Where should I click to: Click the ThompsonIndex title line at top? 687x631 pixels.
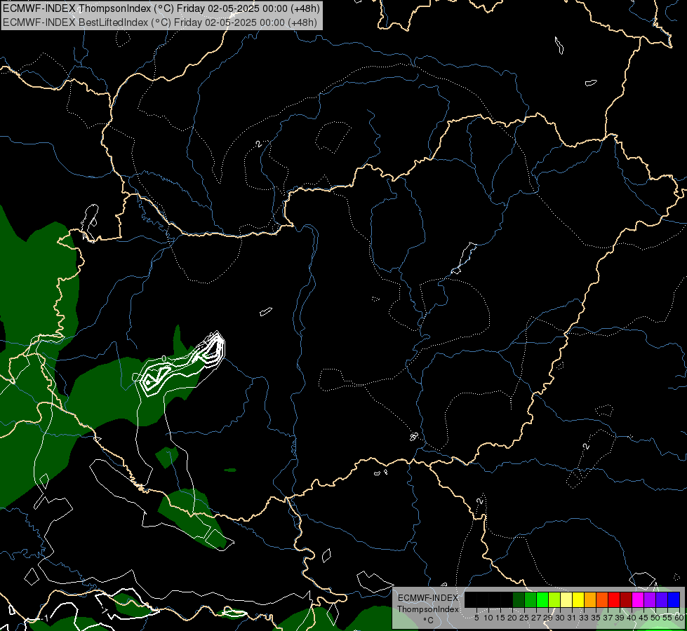pyautogui.click(x=161, y=8)
